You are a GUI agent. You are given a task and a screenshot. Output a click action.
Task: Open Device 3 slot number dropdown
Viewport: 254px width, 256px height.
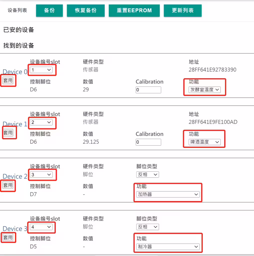(x=41, y=227)
